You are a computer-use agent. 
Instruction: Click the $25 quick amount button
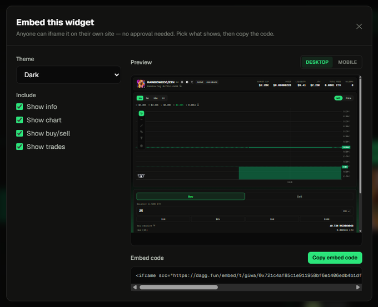pos(218,219)
